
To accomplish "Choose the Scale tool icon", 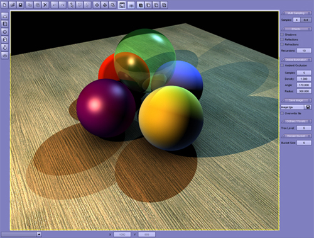I will pyautogui.click(x=112, y=5).
